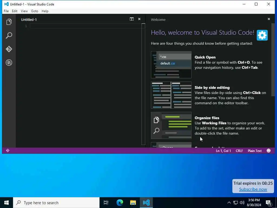Open the network icon in system tray
Viewport: 277px width, 208px height.
tap(236, 203)
